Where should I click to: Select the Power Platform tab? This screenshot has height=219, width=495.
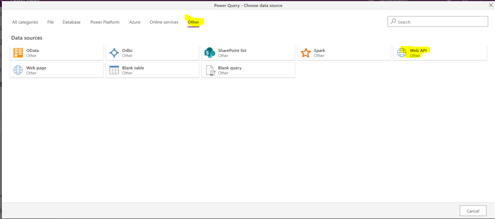(105, 22)
